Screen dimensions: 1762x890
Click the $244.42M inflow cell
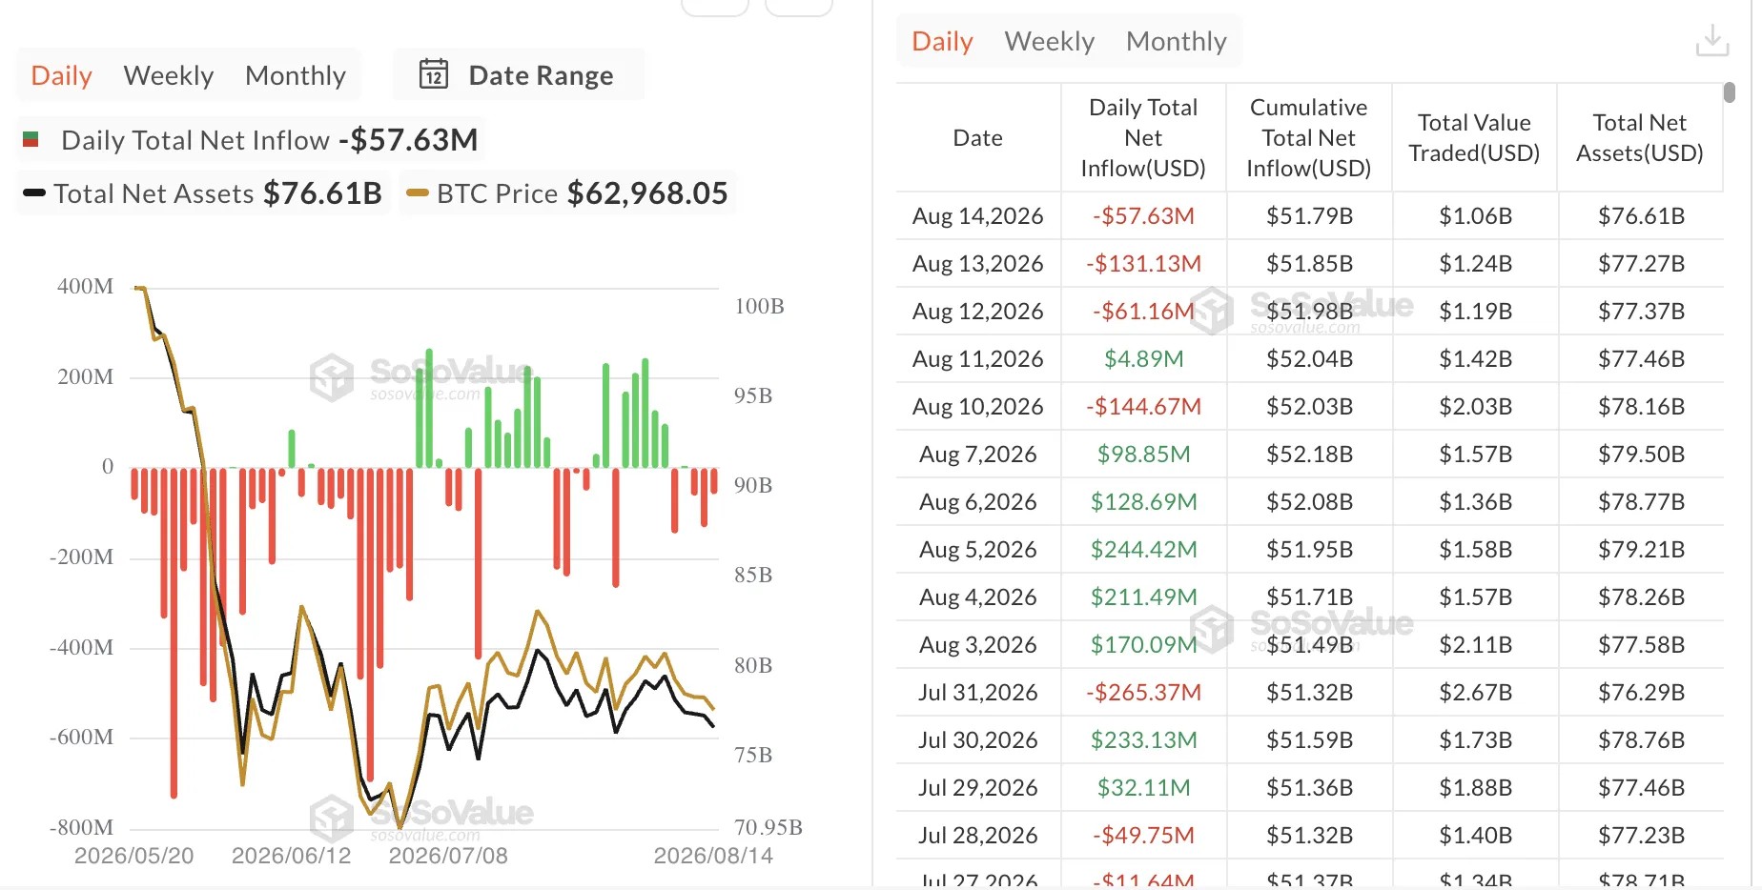click(x=1143, y=550)
